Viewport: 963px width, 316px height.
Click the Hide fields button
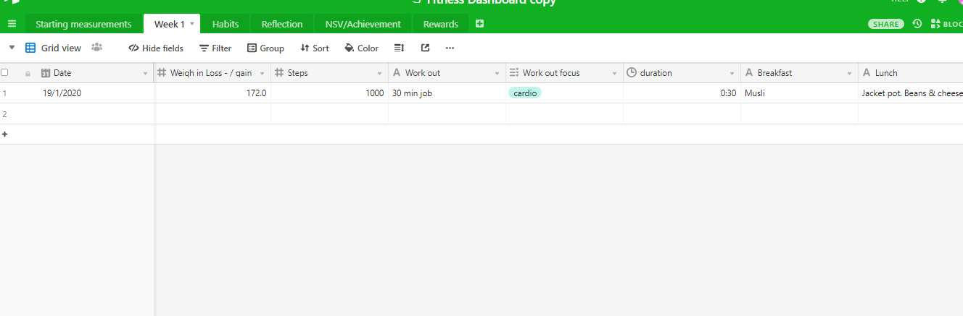156,48
